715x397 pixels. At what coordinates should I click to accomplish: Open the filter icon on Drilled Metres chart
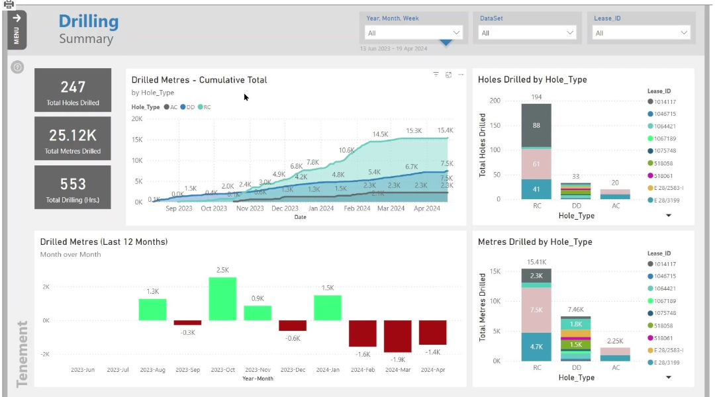tap(436, 74)
